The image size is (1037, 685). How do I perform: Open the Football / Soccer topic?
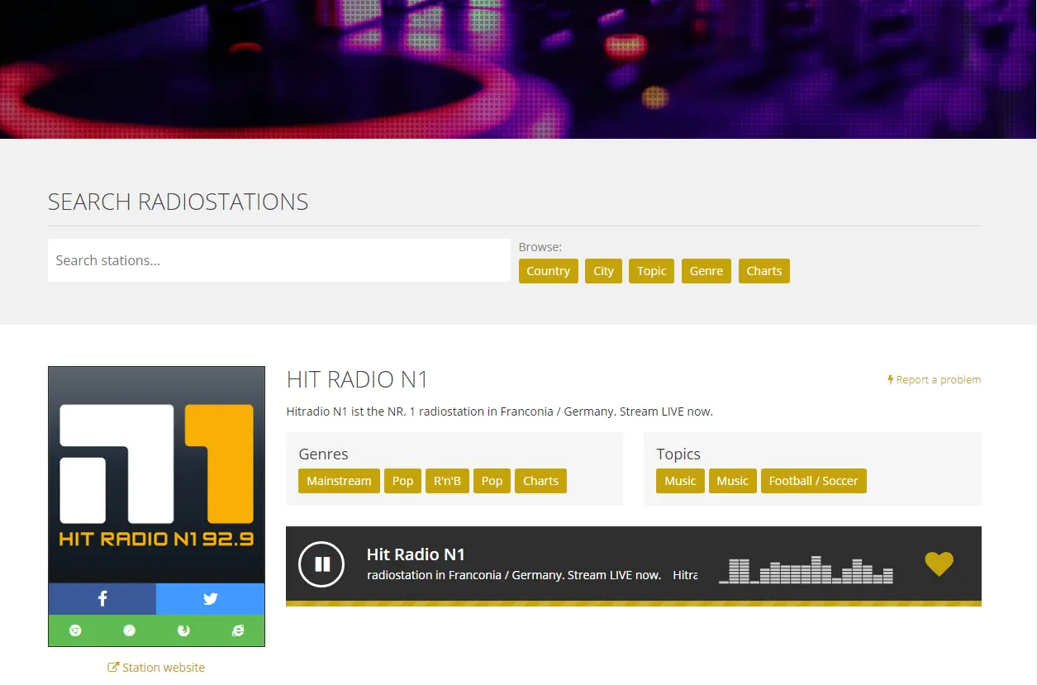click(x=814, y=481)
